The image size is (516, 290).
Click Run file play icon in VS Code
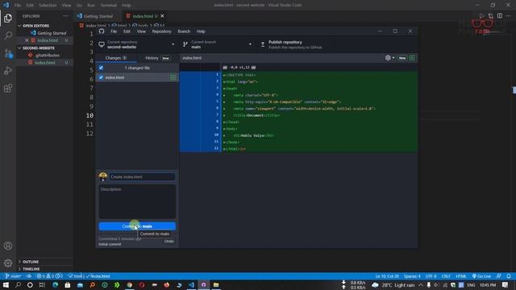click(482, 16)
